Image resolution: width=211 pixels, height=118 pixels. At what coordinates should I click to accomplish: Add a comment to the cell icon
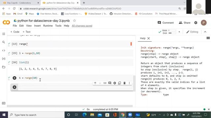click(x=110, y=83)
